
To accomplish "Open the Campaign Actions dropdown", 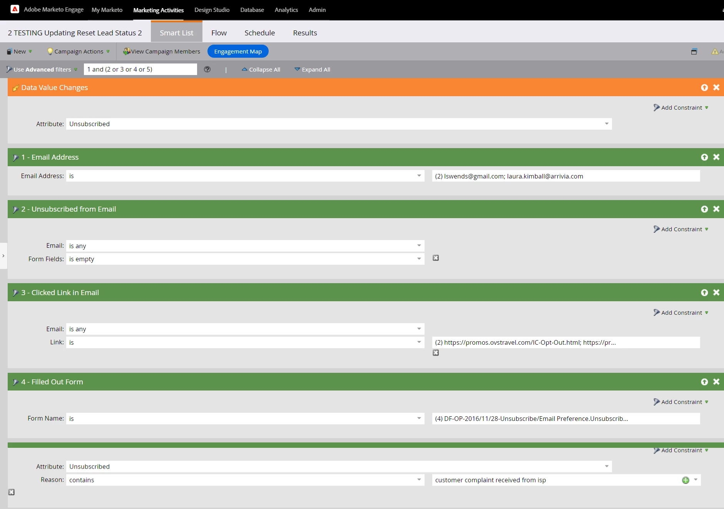I will (x=79, y=52).
